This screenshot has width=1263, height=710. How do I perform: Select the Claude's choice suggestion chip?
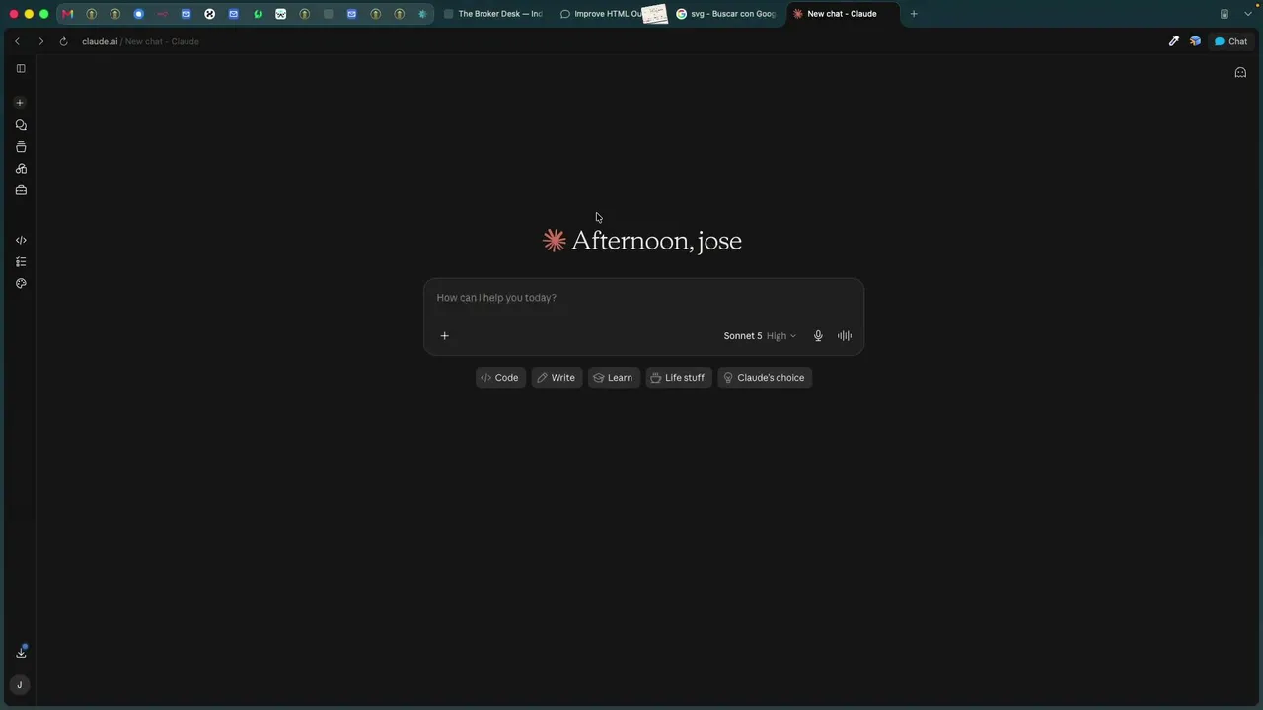[765, 378]
